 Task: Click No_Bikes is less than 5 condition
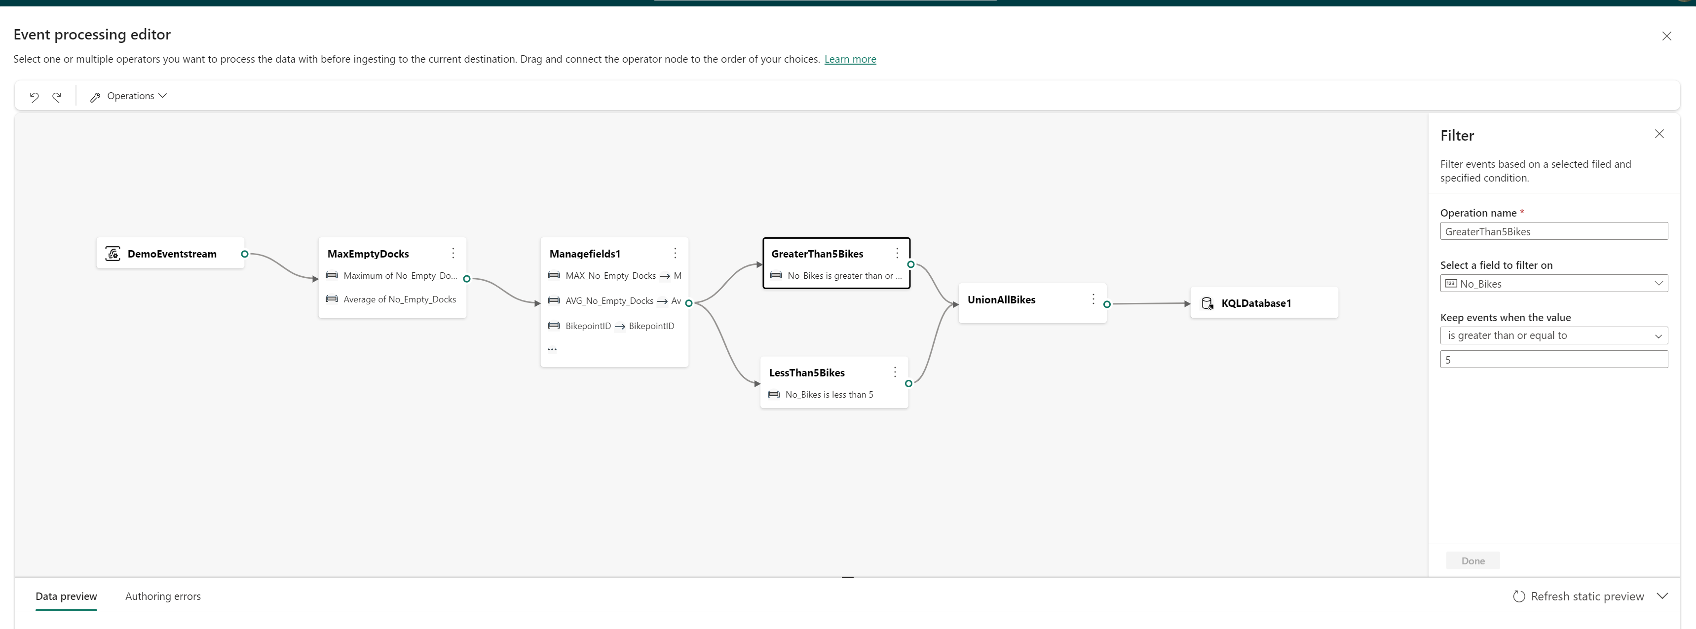821,395
